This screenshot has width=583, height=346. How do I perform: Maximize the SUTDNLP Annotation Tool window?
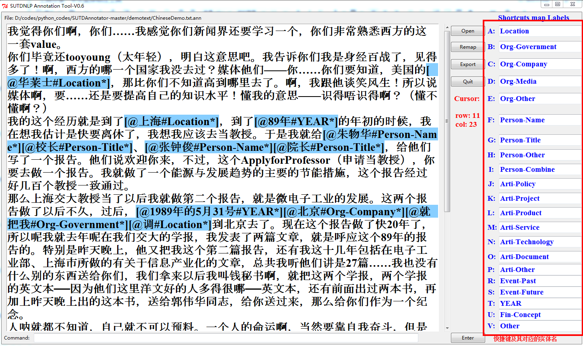coord(558,4)
